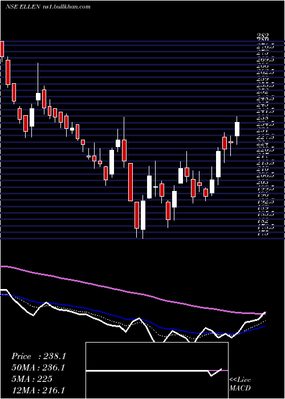285x399 pixels.
Task: Click the <<Live MACD label
Action: pyautogui.click(x=240, y=384)
